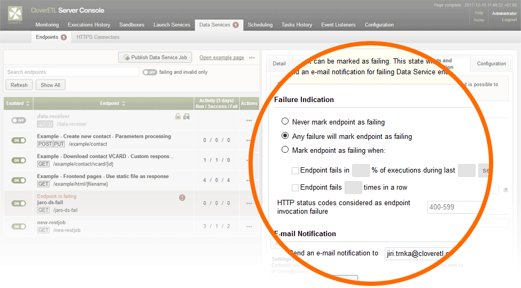Select Example - Frontend pages endpoint row
The height and width of the screenshot is (288, 521).
point(103,176)
